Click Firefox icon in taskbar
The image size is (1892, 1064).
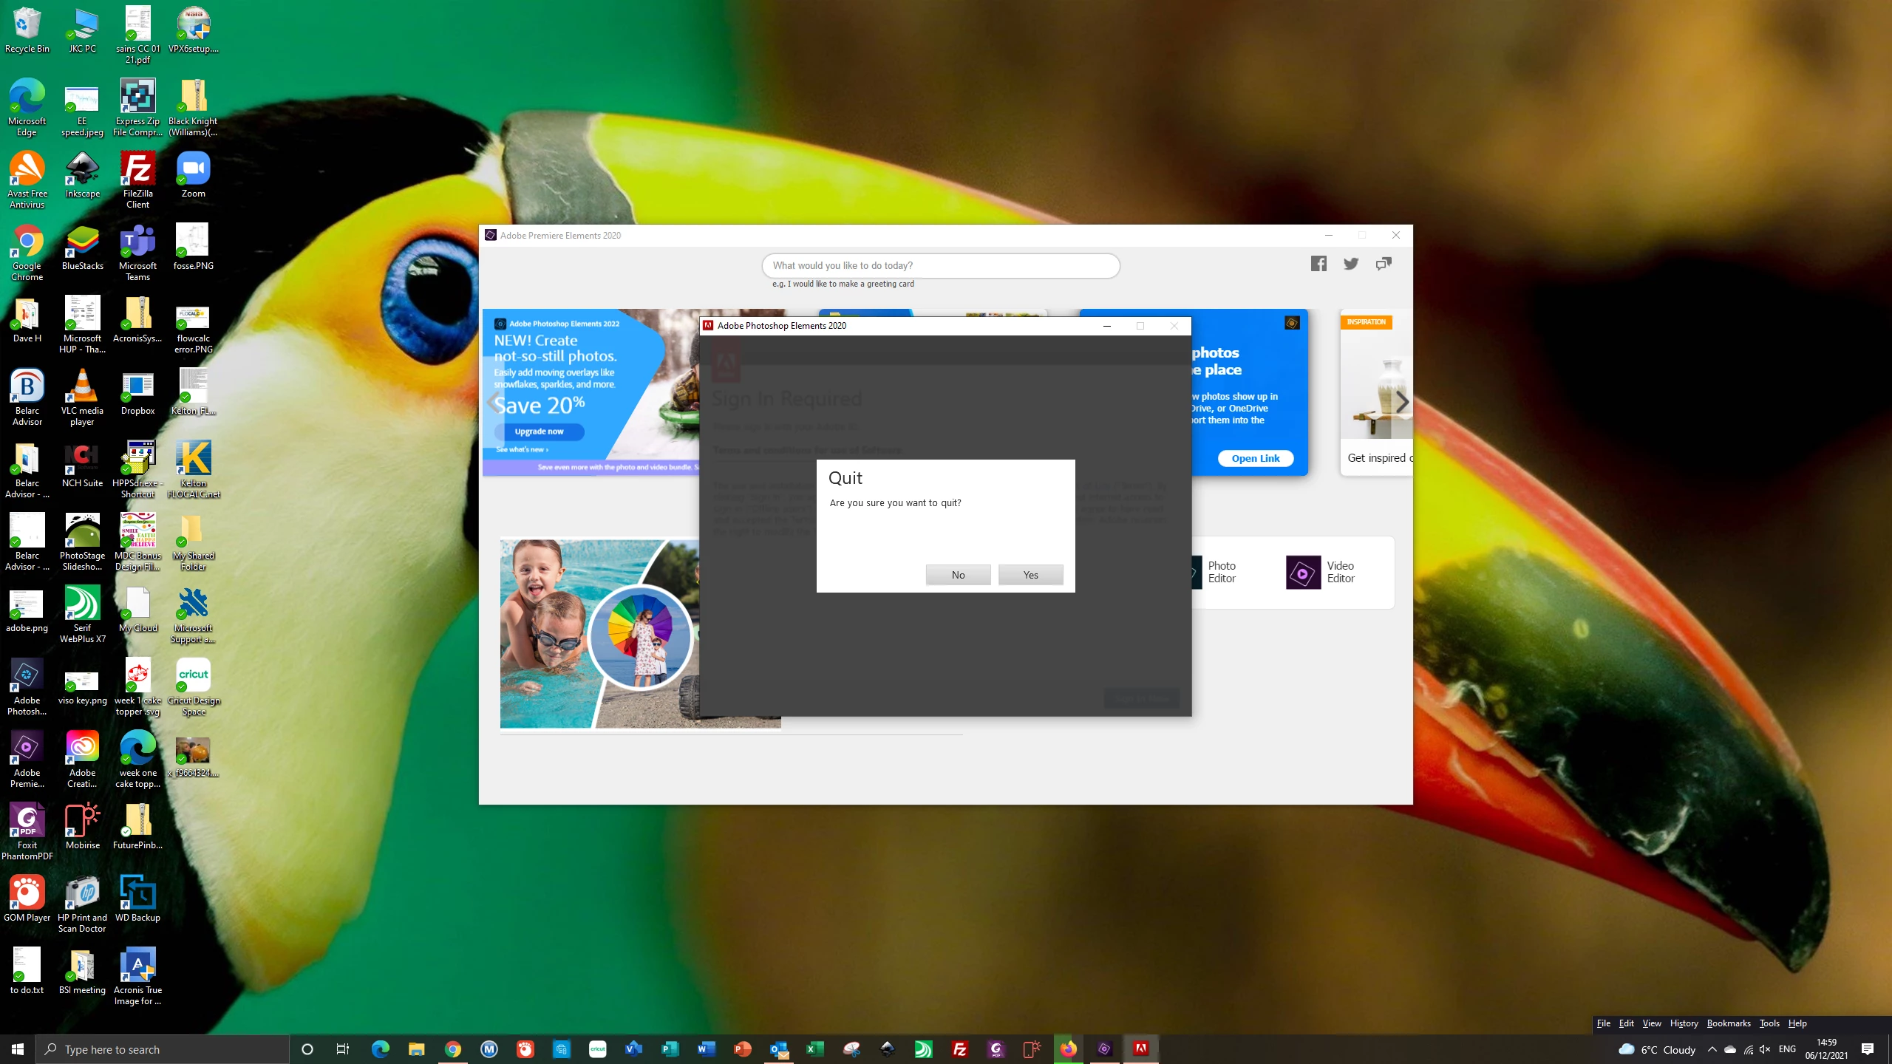[1068, 1048]
